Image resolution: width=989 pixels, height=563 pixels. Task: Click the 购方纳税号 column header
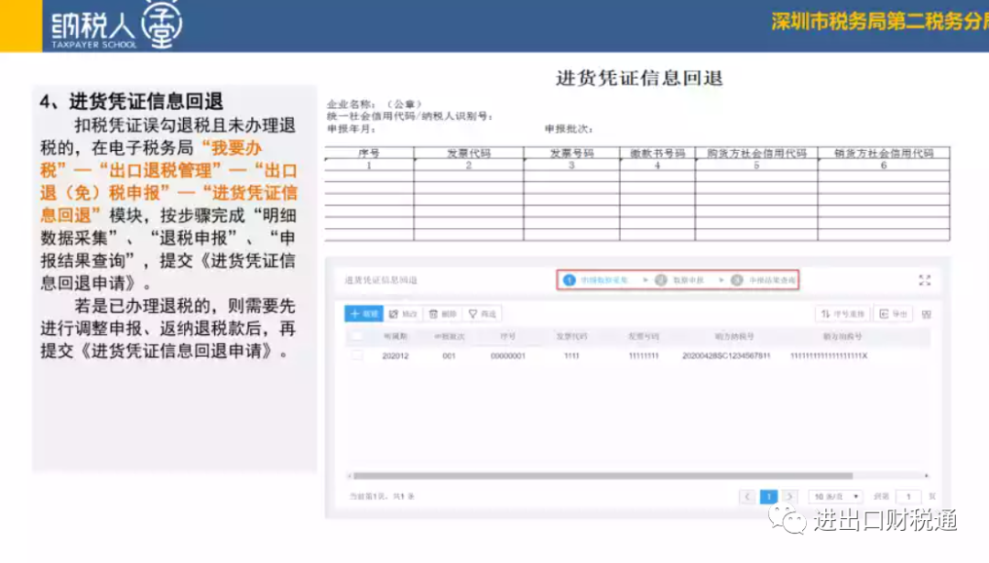tap(734, 337)
